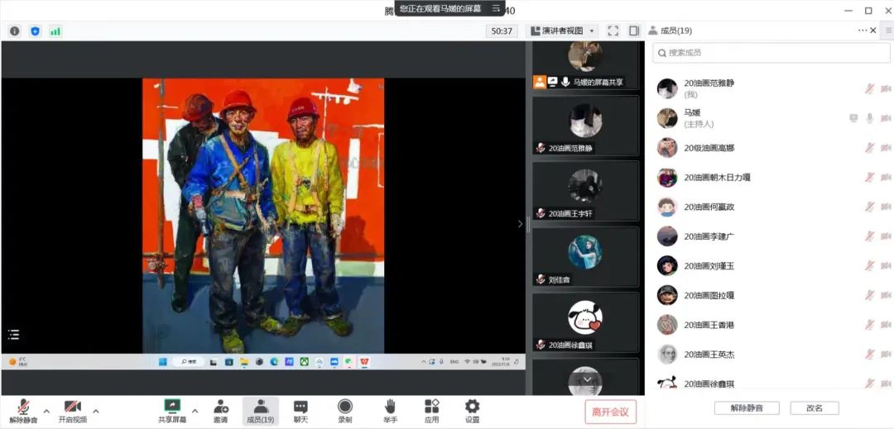Unmute microphone with 解除静音
The image size is (894, 429).
23,412
